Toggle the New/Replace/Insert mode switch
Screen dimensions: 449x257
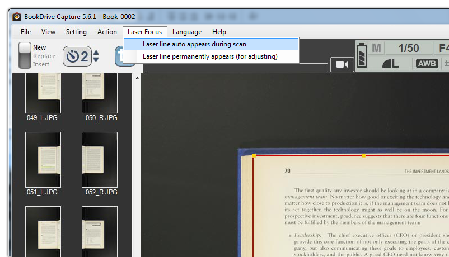[25, 55]
